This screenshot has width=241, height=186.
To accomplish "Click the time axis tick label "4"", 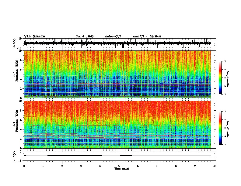I will [x=100, y=166].
